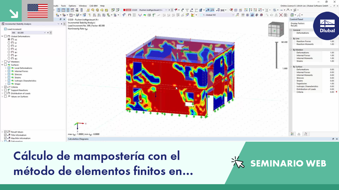Image resolution: width=339 pixels, height=190 pixels.
Task: Click the filter with red X icon
Action: pyautogui.click(x=176, y=10)
